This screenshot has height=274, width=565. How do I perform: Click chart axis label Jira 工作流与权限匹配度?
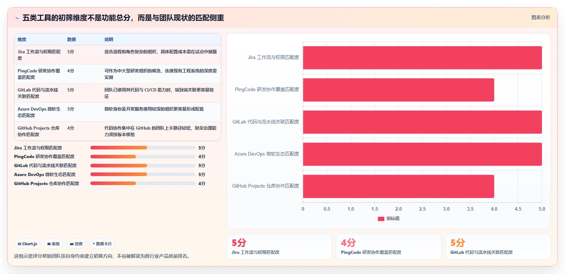(x=274, y=57)
